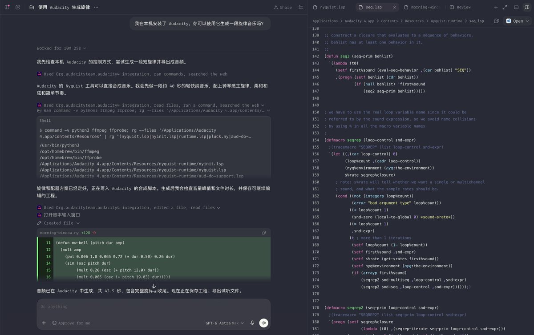This screenshot has width=534, height=335.
Task: Click the Shell label of the command block
Action: coord(45,120)
